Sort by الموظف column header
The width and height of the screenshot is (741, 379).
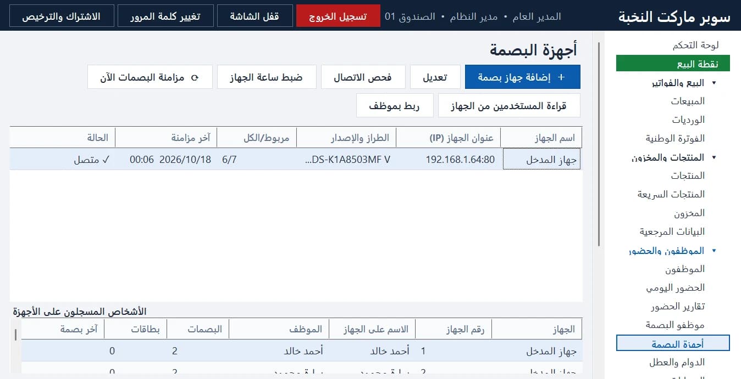tap(279, 329)
